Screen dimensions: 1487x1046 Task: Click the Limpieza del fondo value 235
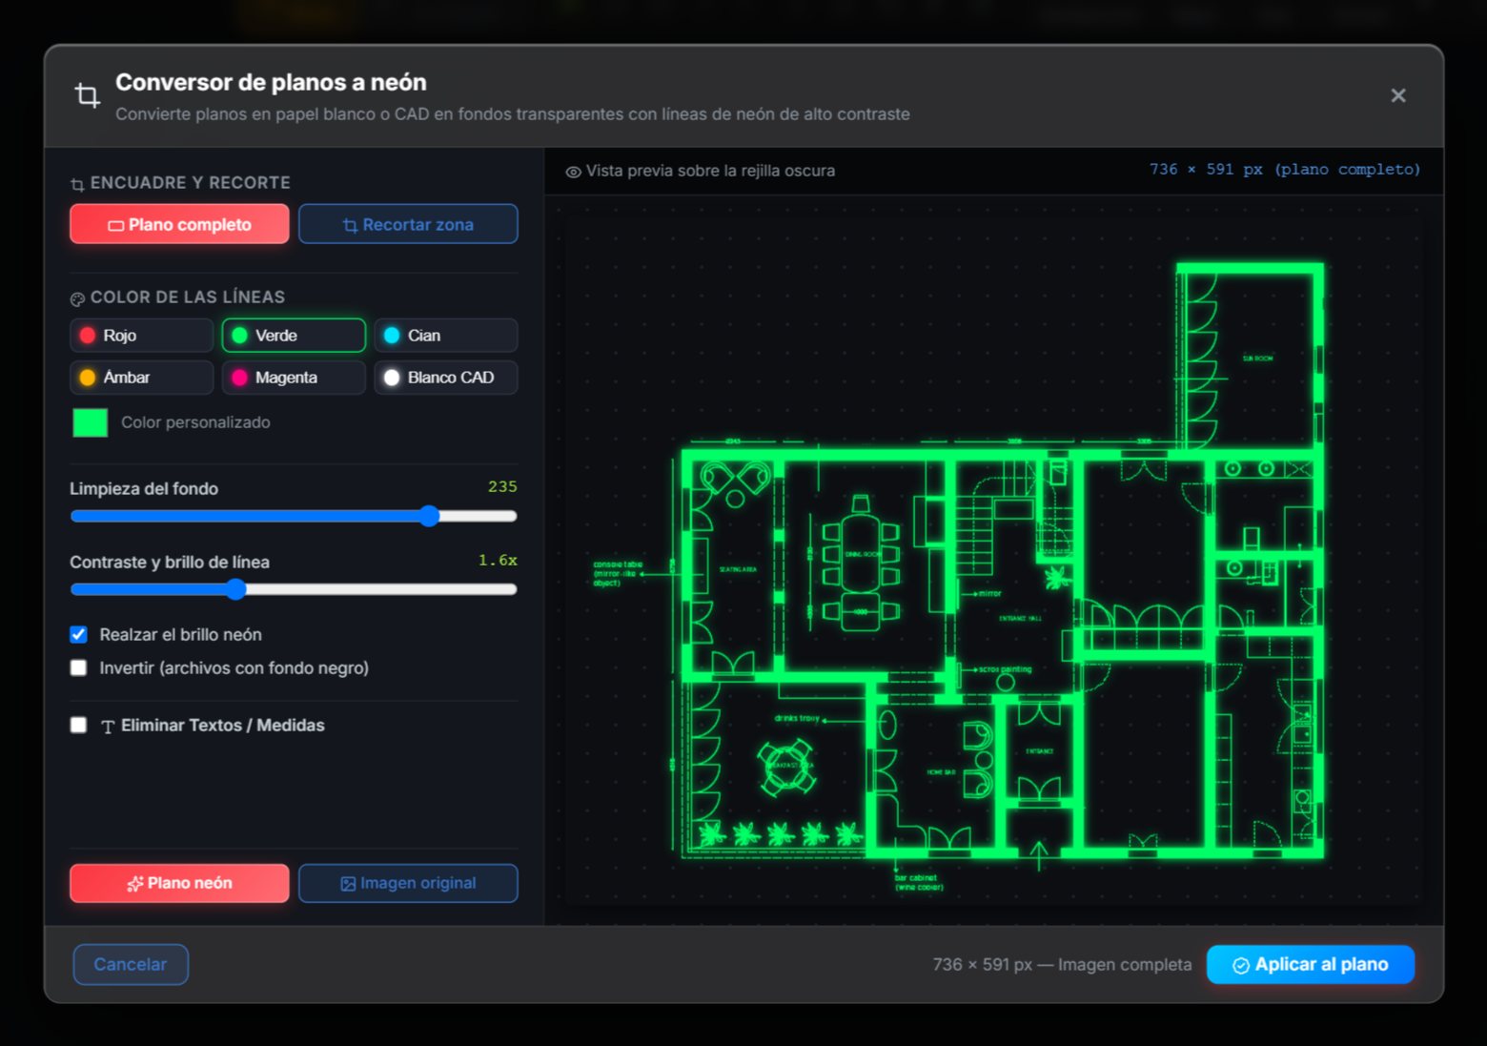point(502,486)
